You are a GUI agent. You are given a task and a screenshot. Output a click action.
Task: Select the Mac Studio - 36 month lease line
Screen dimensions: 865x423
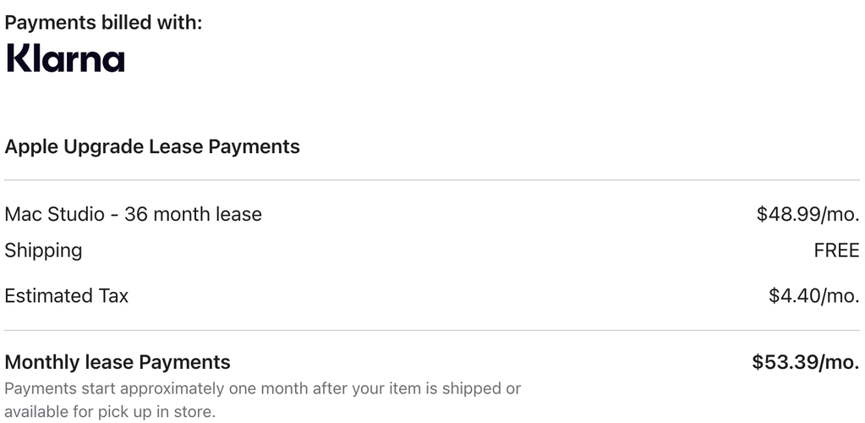tap(133, 214)
